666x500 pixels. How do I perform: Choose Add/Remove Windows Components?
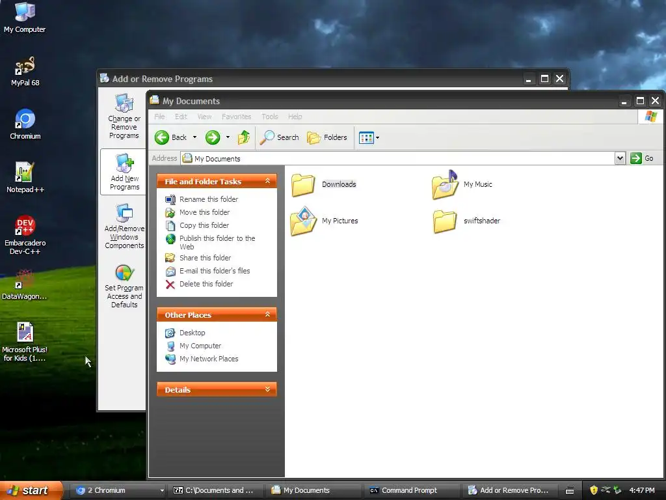[124, 226]
